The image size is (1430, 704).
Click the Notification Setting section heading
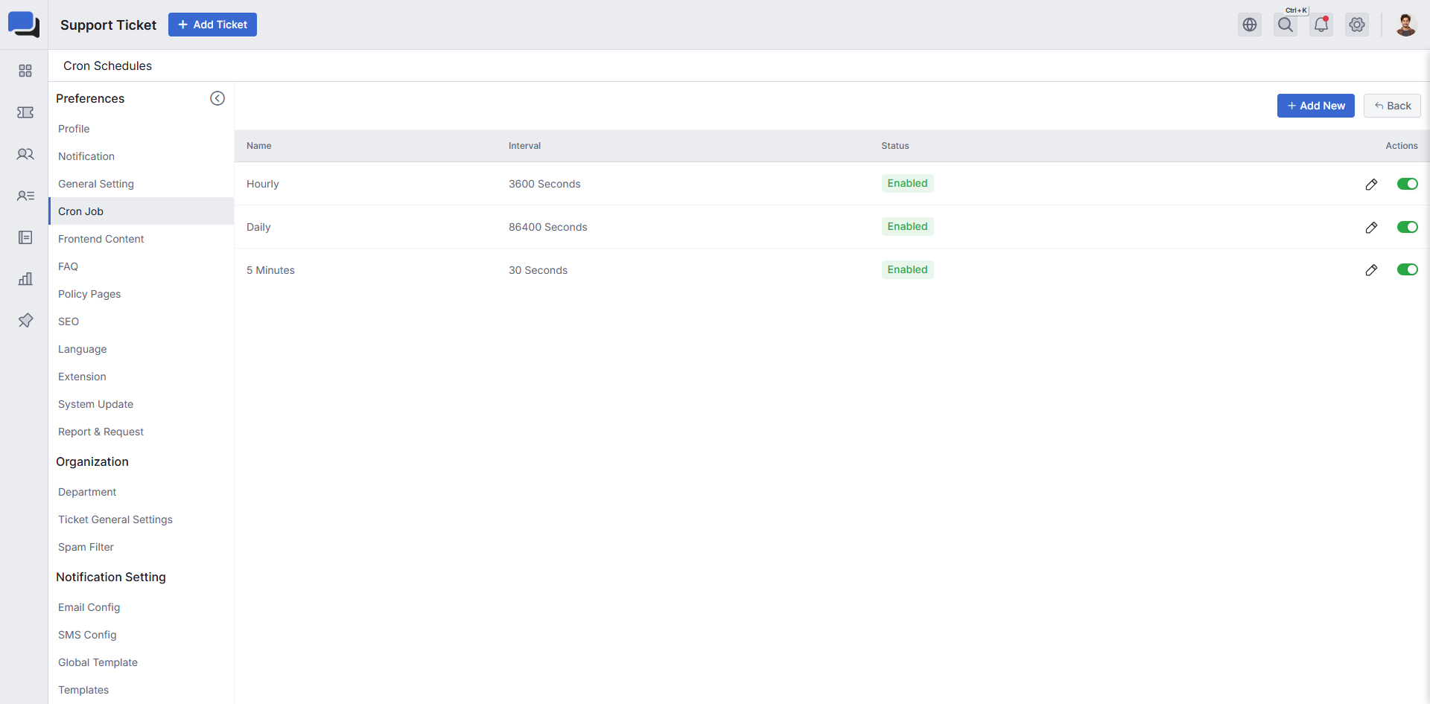point(111,577)
